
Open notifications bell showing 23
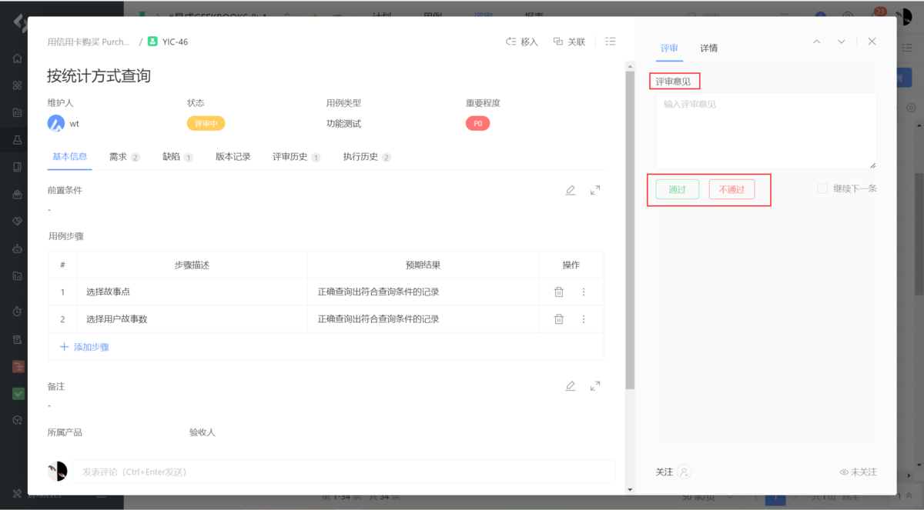tap(876, 15)
